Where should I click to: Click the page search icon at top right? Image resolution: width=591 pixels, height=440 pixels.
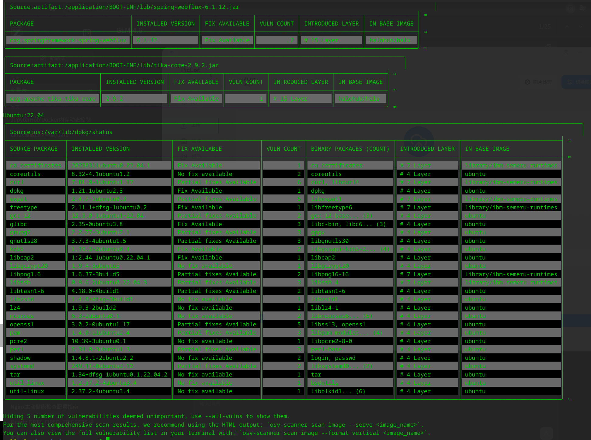(x=571, y=8)
